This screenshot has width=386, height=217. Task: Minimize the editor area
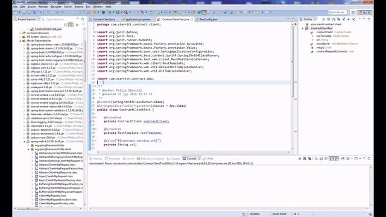coord(288,19)
